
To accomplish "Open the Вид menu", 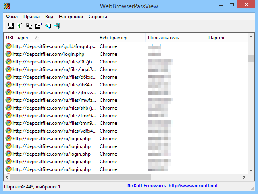I will (x=49, y=17).
